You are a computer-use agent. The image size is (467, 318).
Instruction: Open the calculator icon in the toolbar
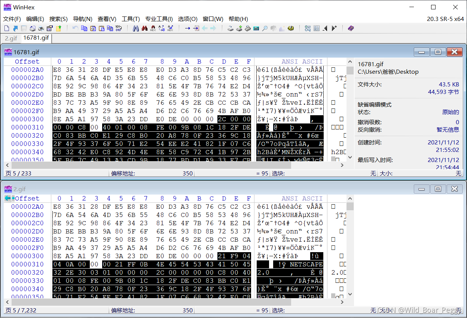256,28
